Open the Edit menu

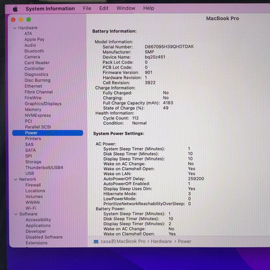pos(104,8)
